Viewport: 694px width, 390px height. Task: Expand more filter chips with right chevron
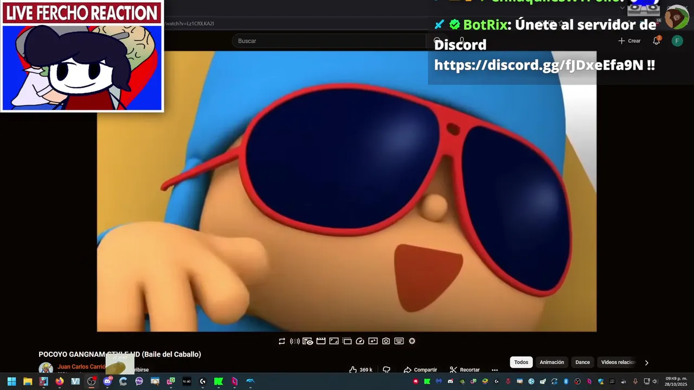tap(646, 363)
